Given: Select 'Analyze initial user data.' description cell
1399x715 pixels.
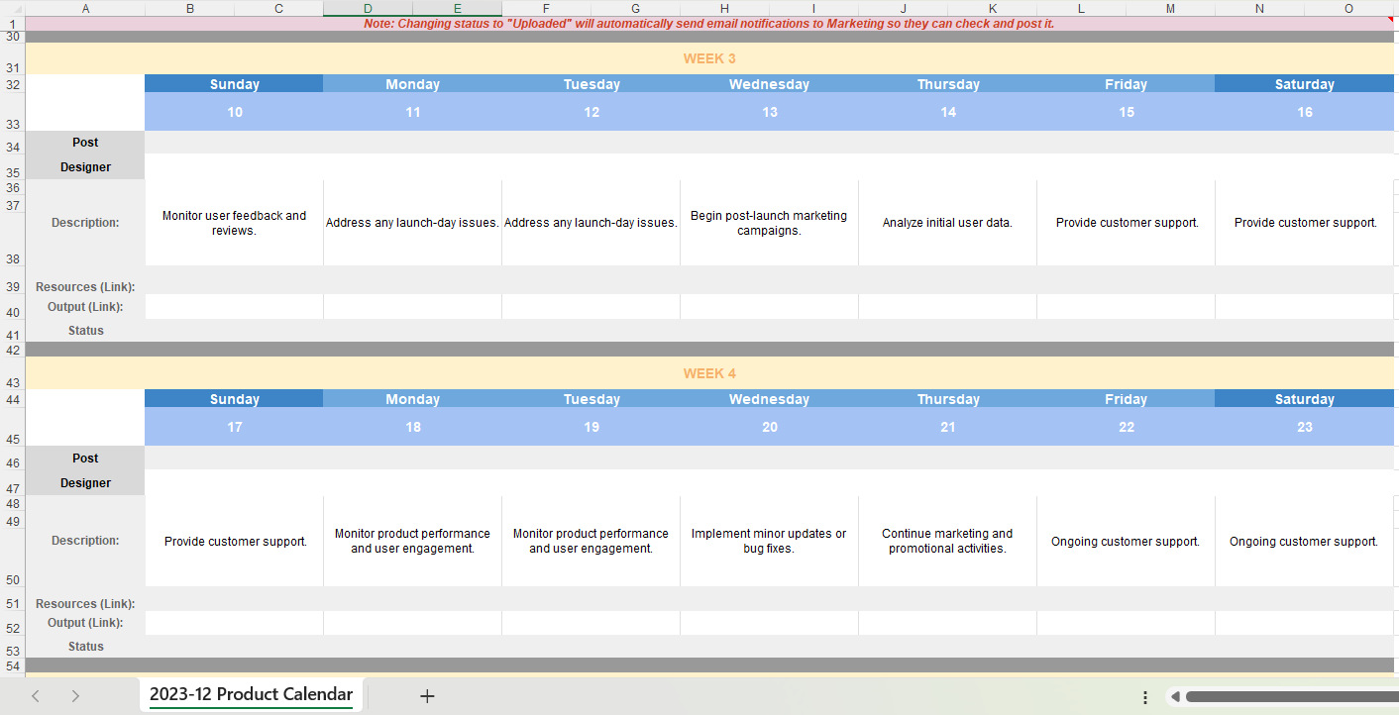Looking at the screenshot, I should (x=948, y=223).
